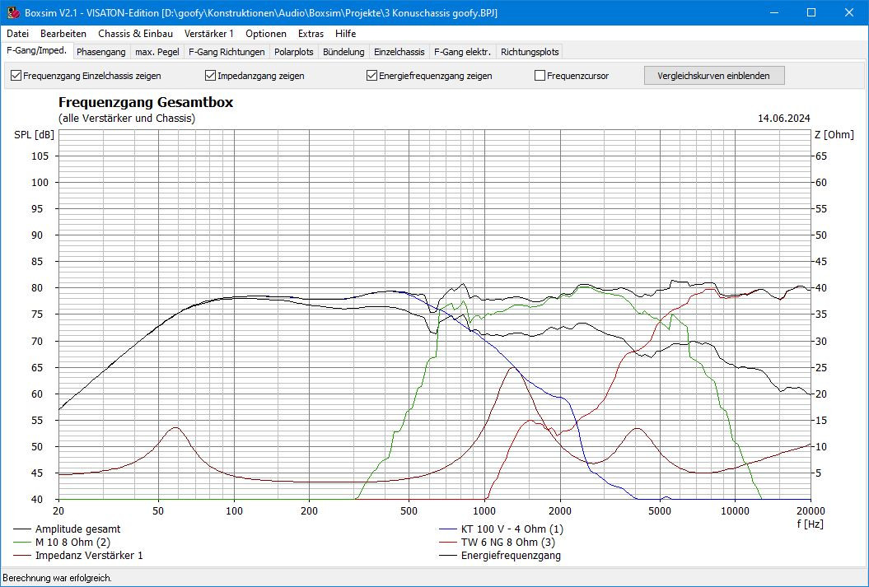
Task: Click the Boxsim app icon in title bar
Action: (x=13, y=13)
